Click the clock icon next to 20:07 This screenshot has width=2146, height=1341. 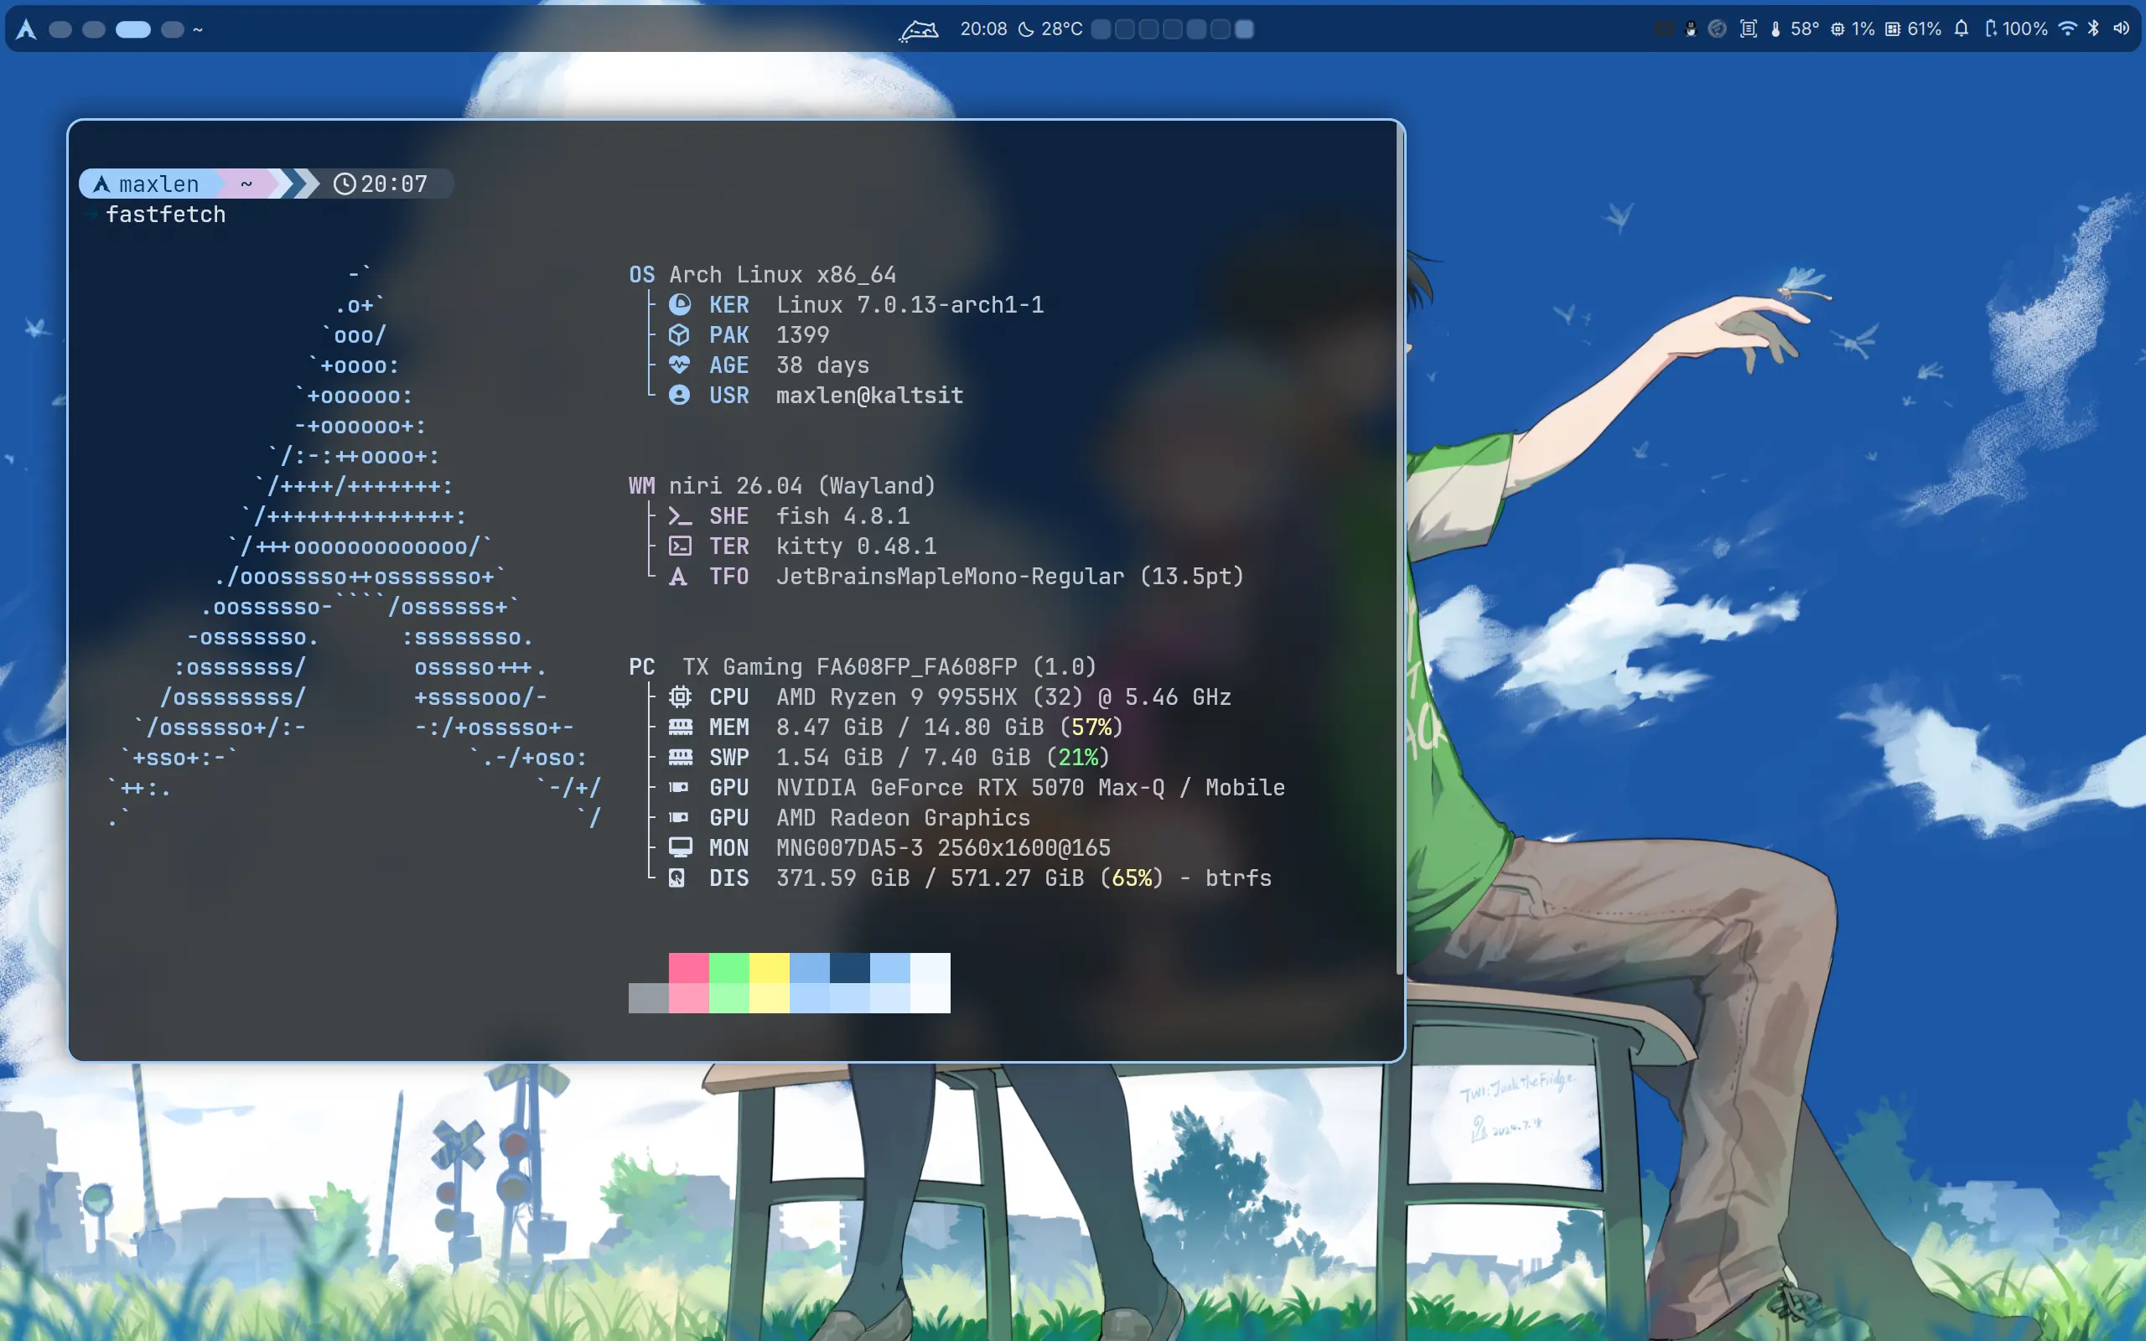[x=344, y=184]
